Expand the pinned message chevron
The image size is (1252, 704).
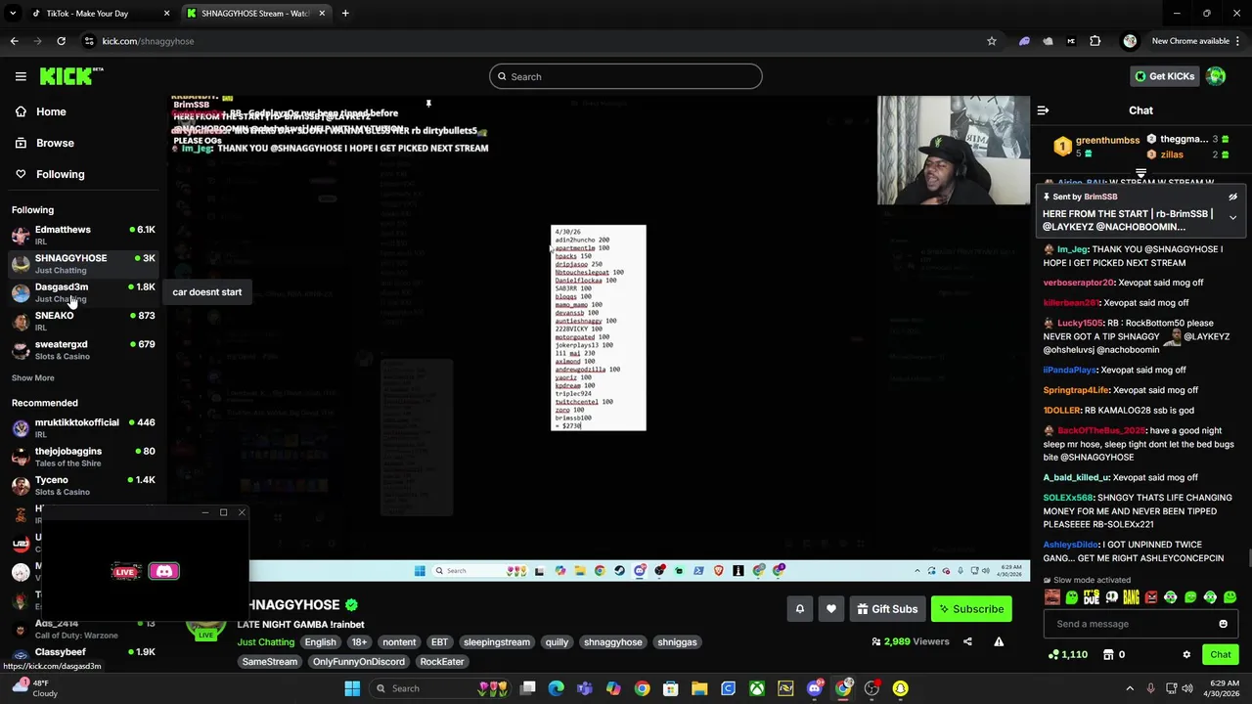click(x=1232, y=217)
